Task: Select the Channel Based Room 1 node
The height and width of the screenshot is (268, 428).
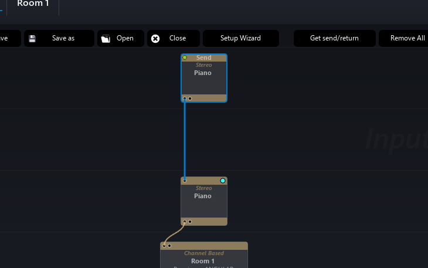Action: (x=203, y=258)
